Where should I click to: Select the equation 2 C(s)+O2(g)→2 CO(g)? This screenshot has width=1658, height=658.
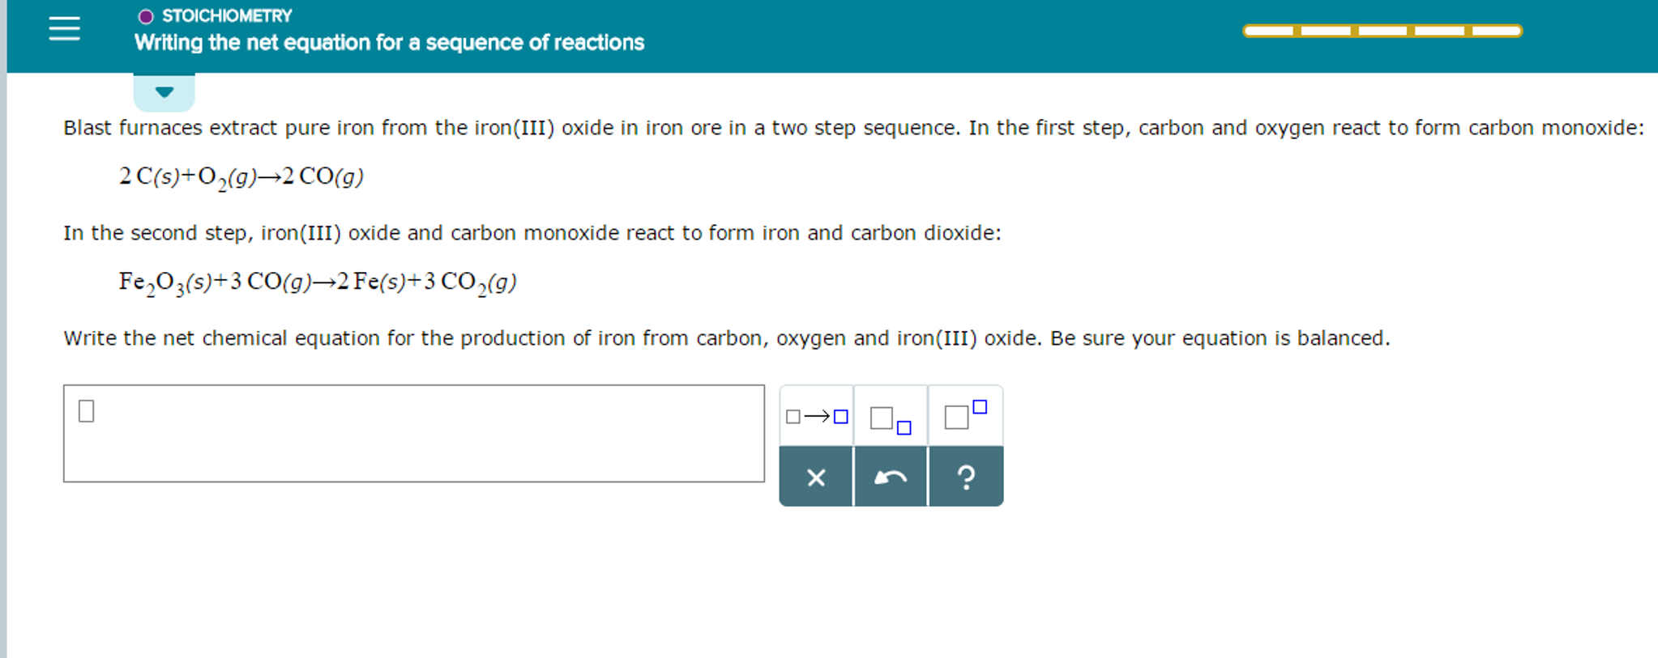(241, 175)
